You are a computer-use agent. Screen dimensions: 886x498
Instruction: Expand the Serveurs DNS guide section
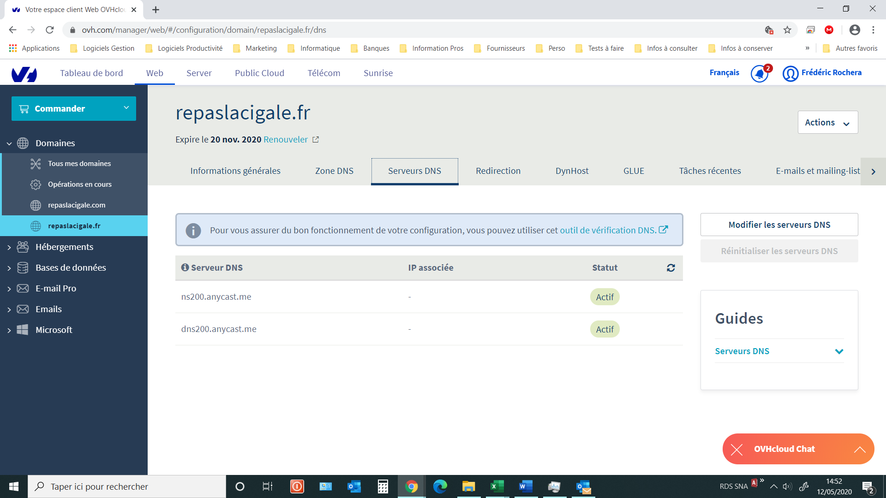pos(839,351)
